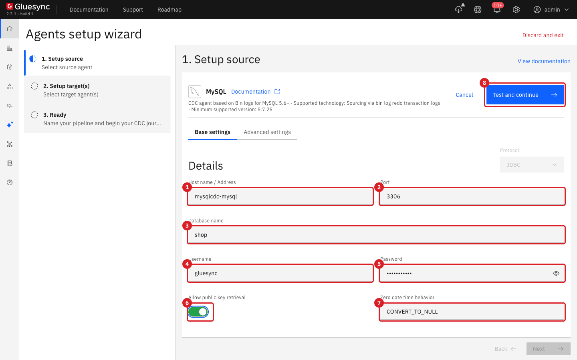577x360 pixels.
Task: Click the 'Details' section heading
Action: 206,166
